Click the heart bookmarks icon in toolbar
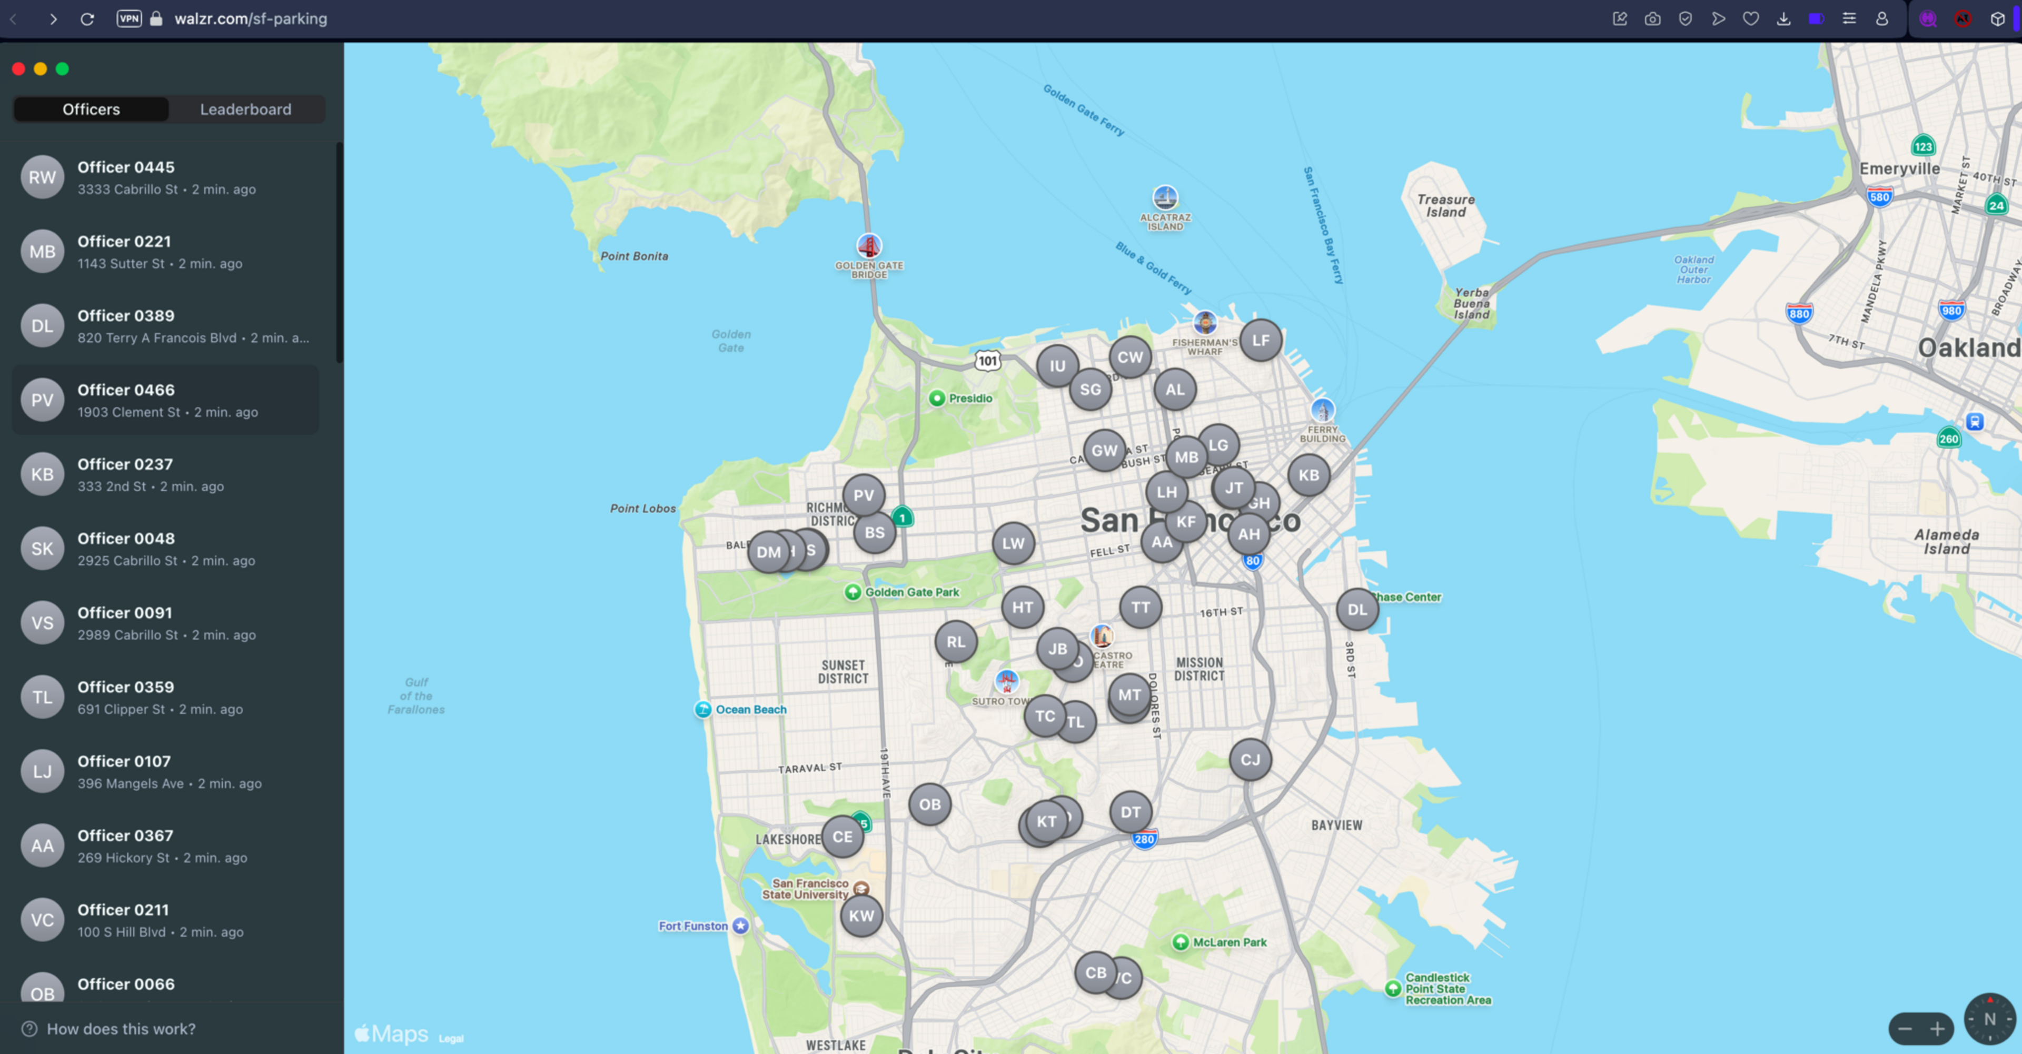 [x=1750, y=19]
